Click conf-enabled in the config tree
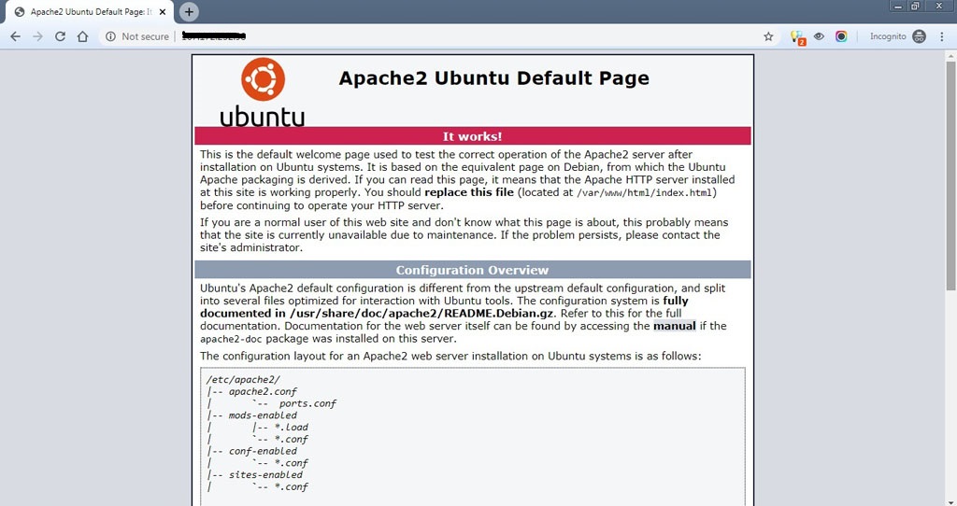The image size is (957, 506). click(263, 451)
